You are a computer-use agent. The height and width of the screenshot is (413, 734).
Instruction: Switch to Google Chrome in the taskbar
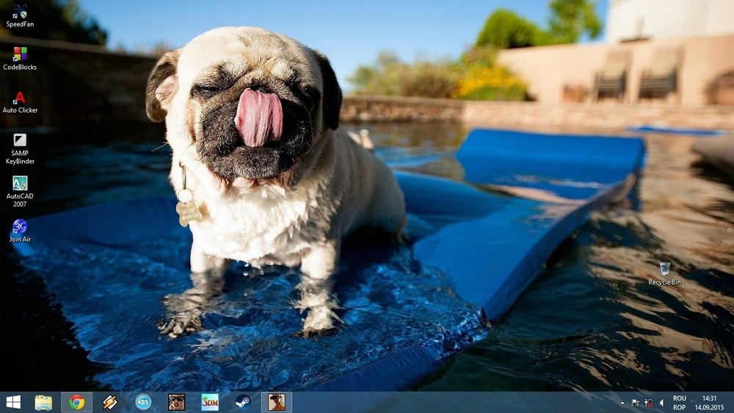coord(76,402)
